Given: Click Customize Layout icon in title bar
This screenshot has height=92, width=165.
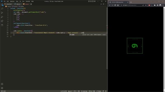Looking at the screenshot, I should click(95, 1).
